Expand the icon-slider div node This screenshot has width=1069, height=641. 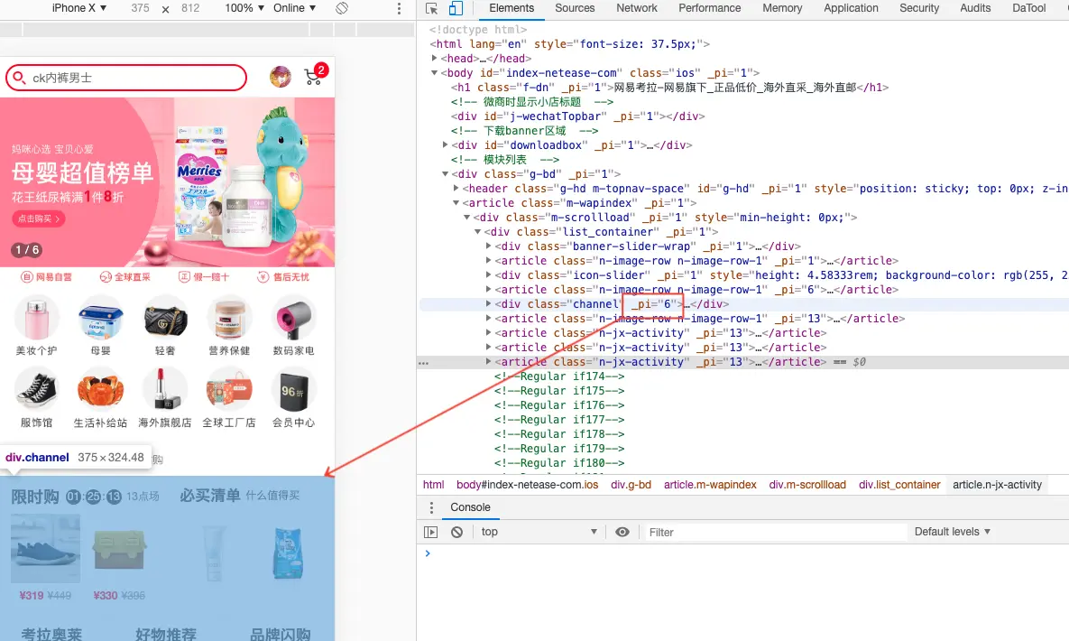488,275
